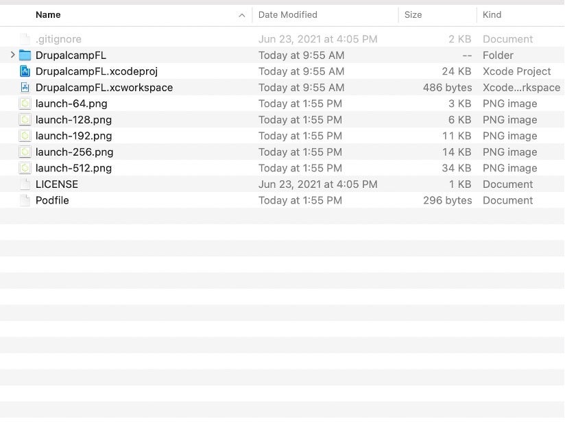565x432 pixels.
Task: Select the launch-512.png image icon
Action: click(x=25, y=168)
